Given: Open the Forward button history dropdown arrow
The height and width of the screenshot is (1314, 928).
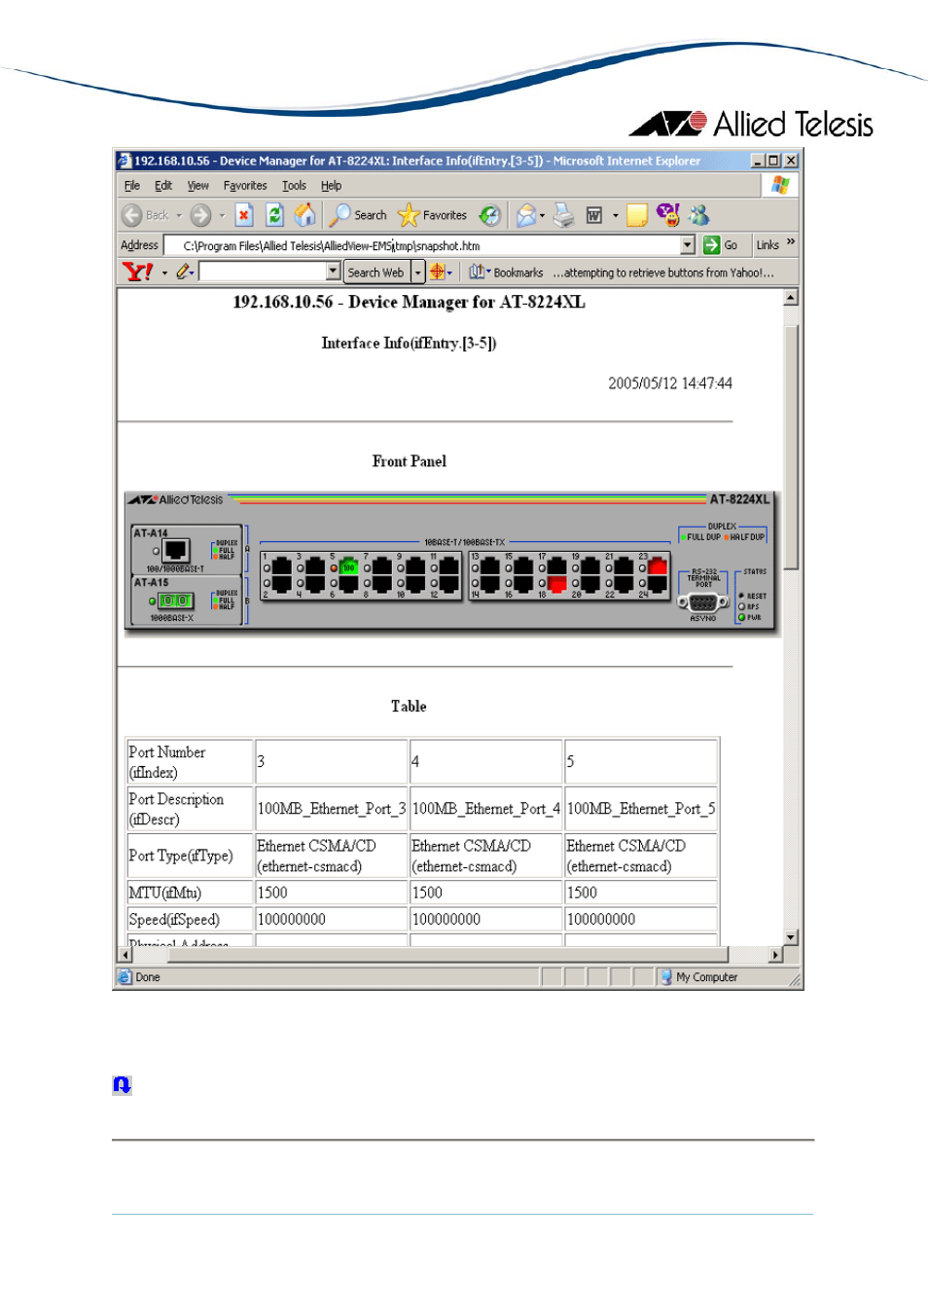Looking at the screenshot, I should tap(222, 216).
